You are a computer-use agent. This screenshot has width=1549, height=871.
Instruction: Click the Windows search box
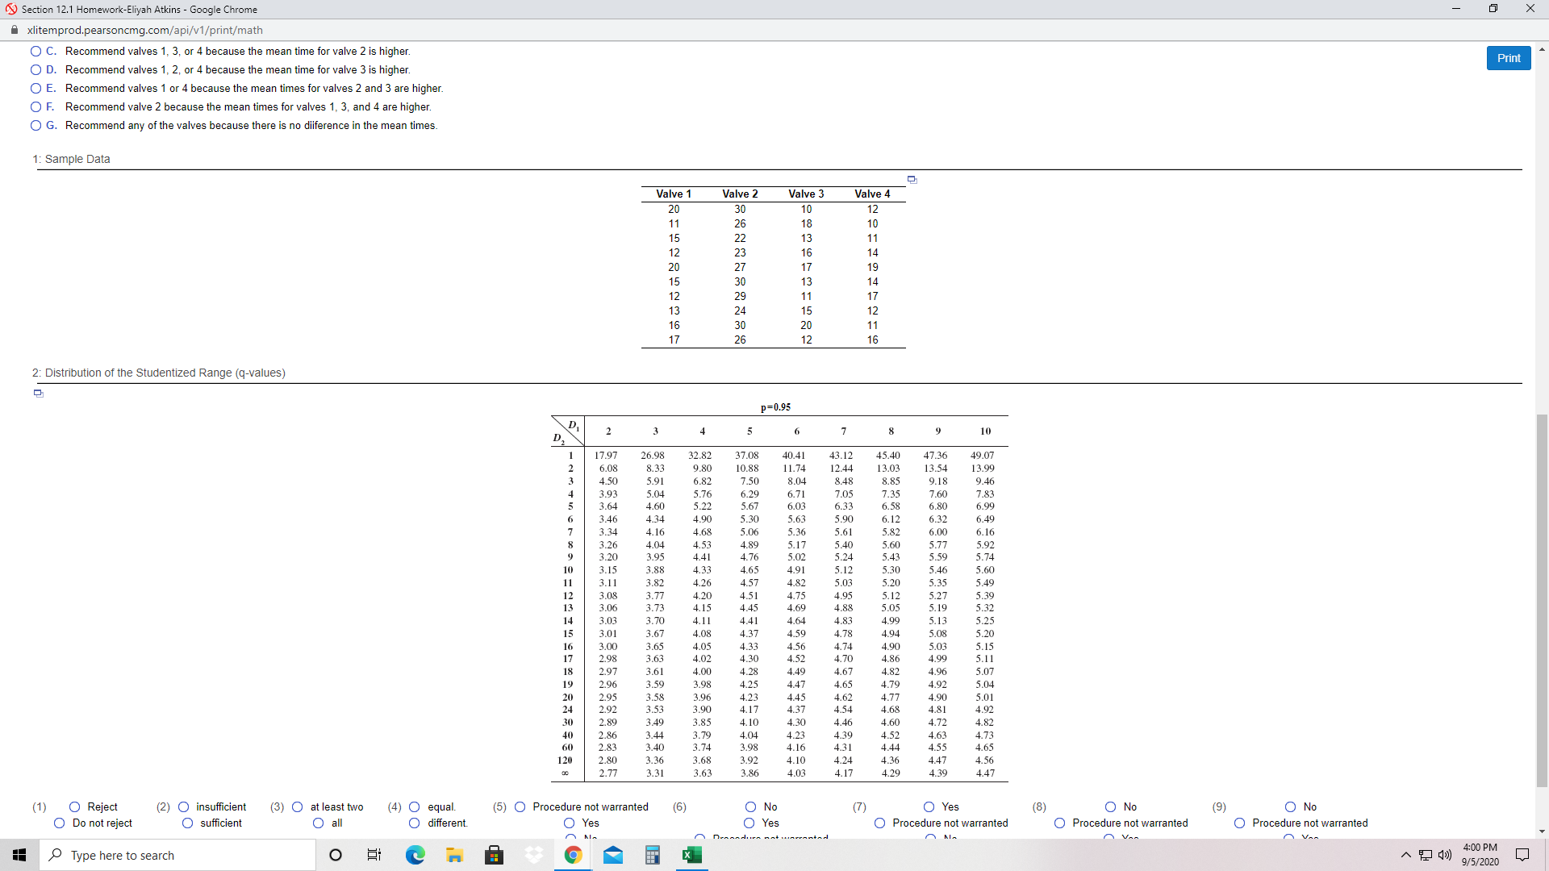[x=177, y=855]
